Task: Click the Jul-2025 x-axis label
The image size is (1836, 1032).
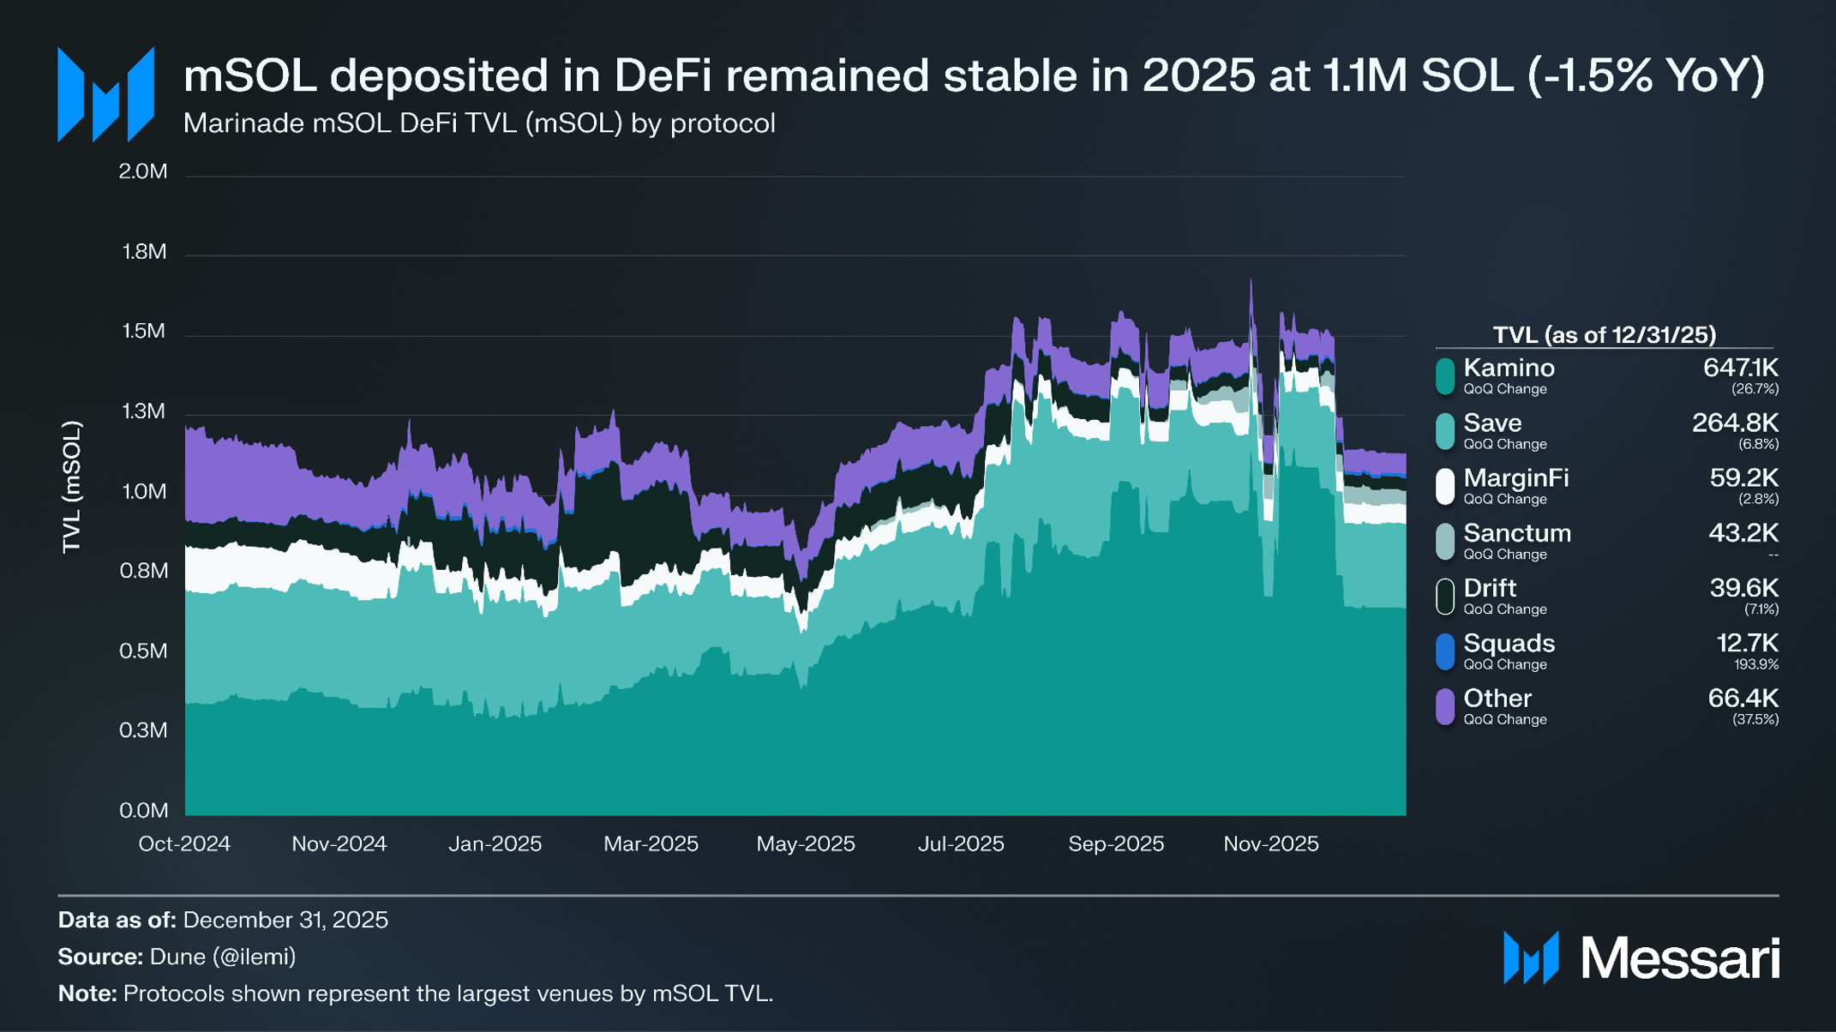Action: pos(961,843)
